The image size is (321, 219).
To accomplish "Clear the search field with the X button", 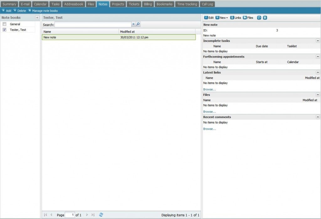I will point(134,24).
